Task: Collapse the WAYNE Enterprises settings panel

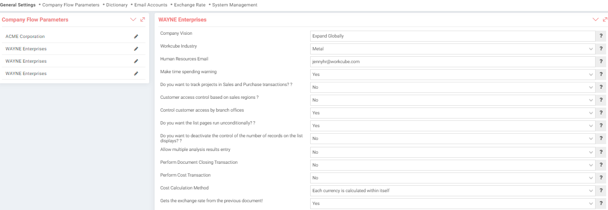Action: (596, 20)
